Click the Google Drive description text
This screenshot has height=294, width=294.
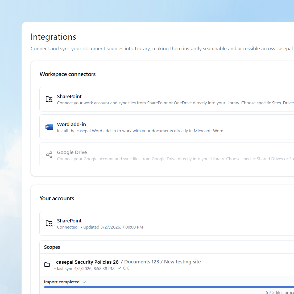[176, 159]
